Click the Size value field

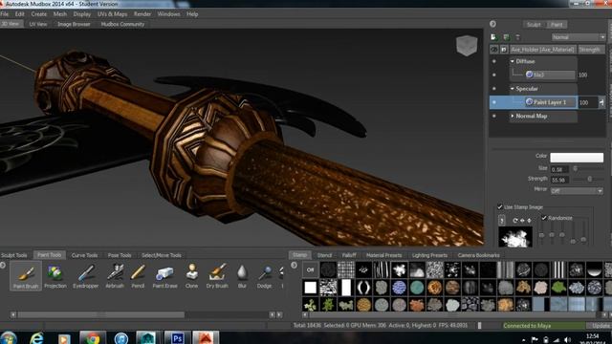click(x=559, y=169)
